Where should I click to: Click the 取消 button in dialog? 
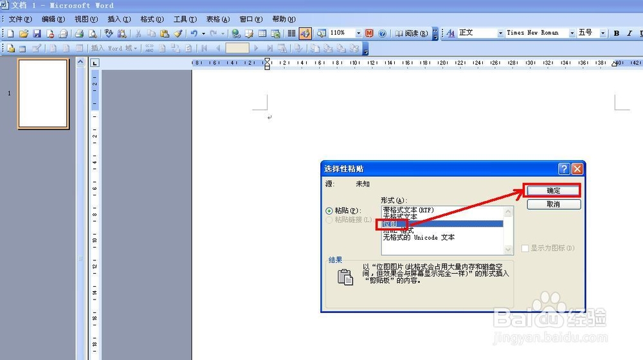(x=554, y=204)
